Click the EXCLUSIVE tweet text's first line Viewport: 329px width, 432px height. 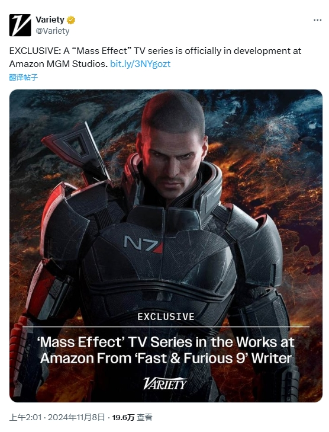pos(156,51)
